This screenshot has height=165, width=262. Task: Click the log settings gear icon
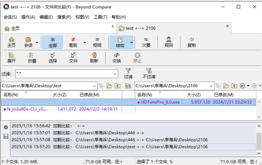pos(6,128)
